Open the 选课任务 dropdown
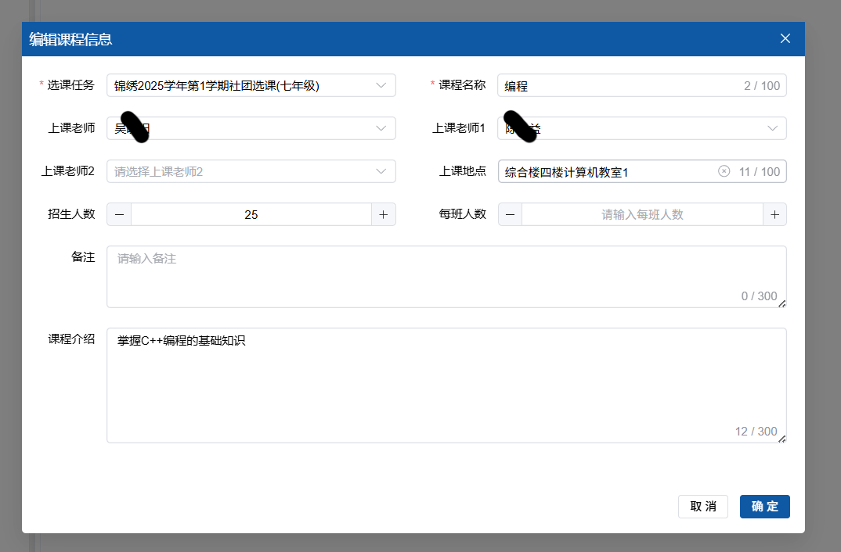The width and height of the screenshot is (841, 552). tap(251, 85)
